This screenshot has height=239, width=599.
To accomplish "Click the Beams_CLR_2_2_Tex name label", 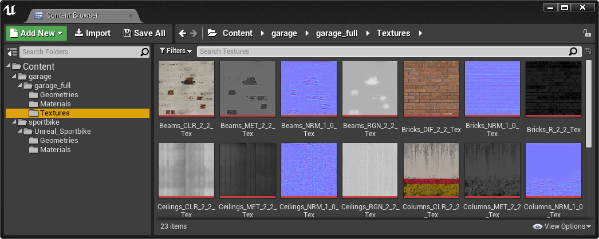I will pos(187,130).
